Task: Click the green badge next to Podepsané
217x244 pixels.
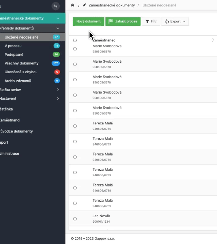Action: point(56,55)
